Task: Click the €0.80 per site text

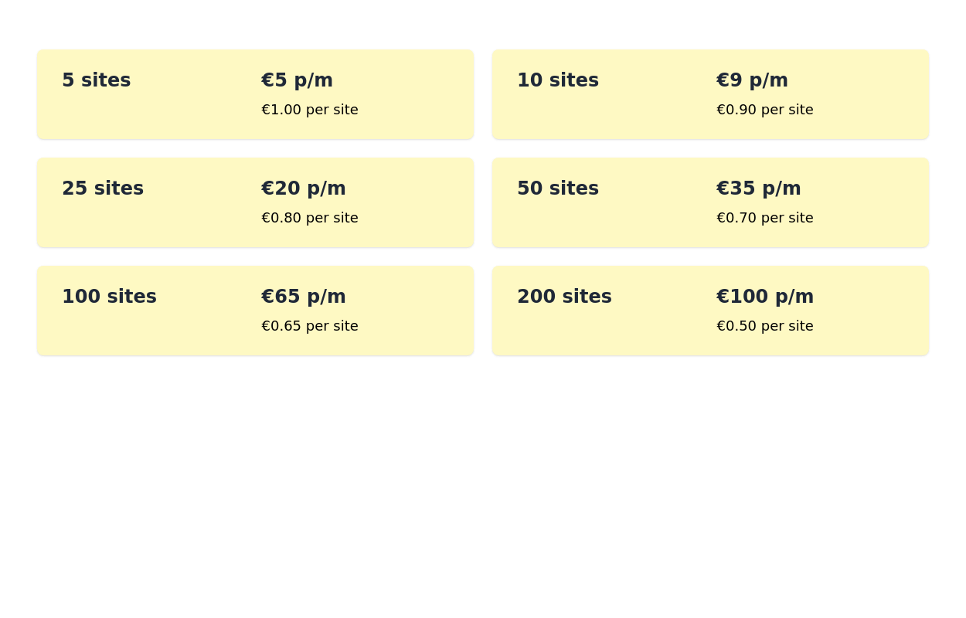Action: click(309, 217)
